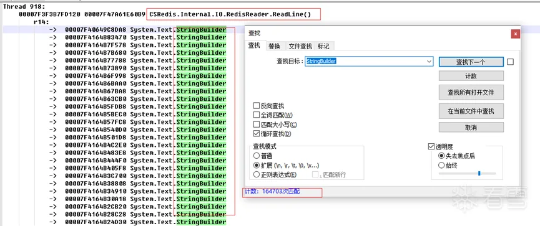Click stack address 00007F3F3B7FD120
540x226 pixels.
point(49,14)
